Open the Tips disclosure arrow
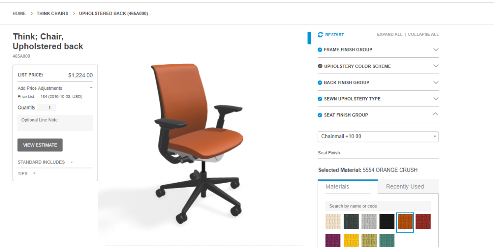Image resolution: width=494 pixels, height=247 pixels. click(x=34, y=173)
